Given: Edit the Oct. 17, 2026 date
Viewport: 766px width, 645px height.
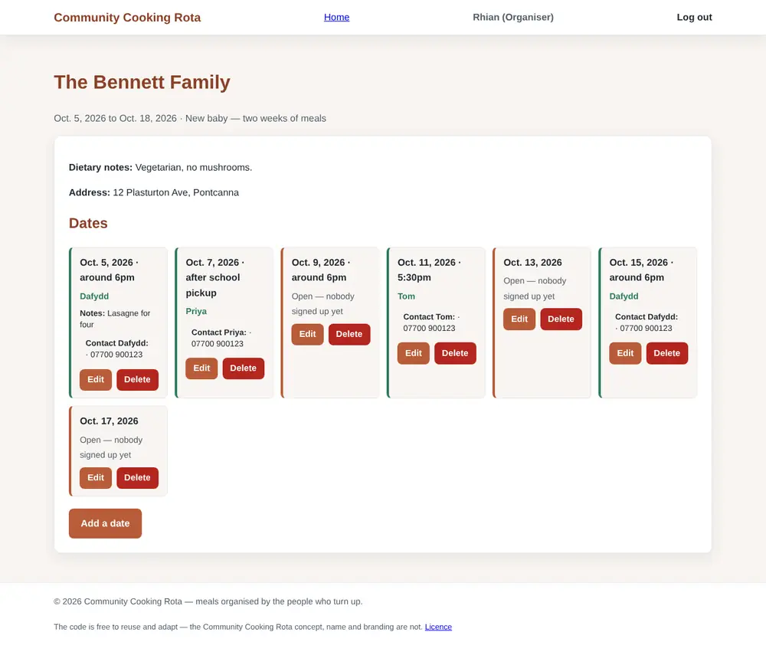Looking at the screenshot, I should coord(96,478).
